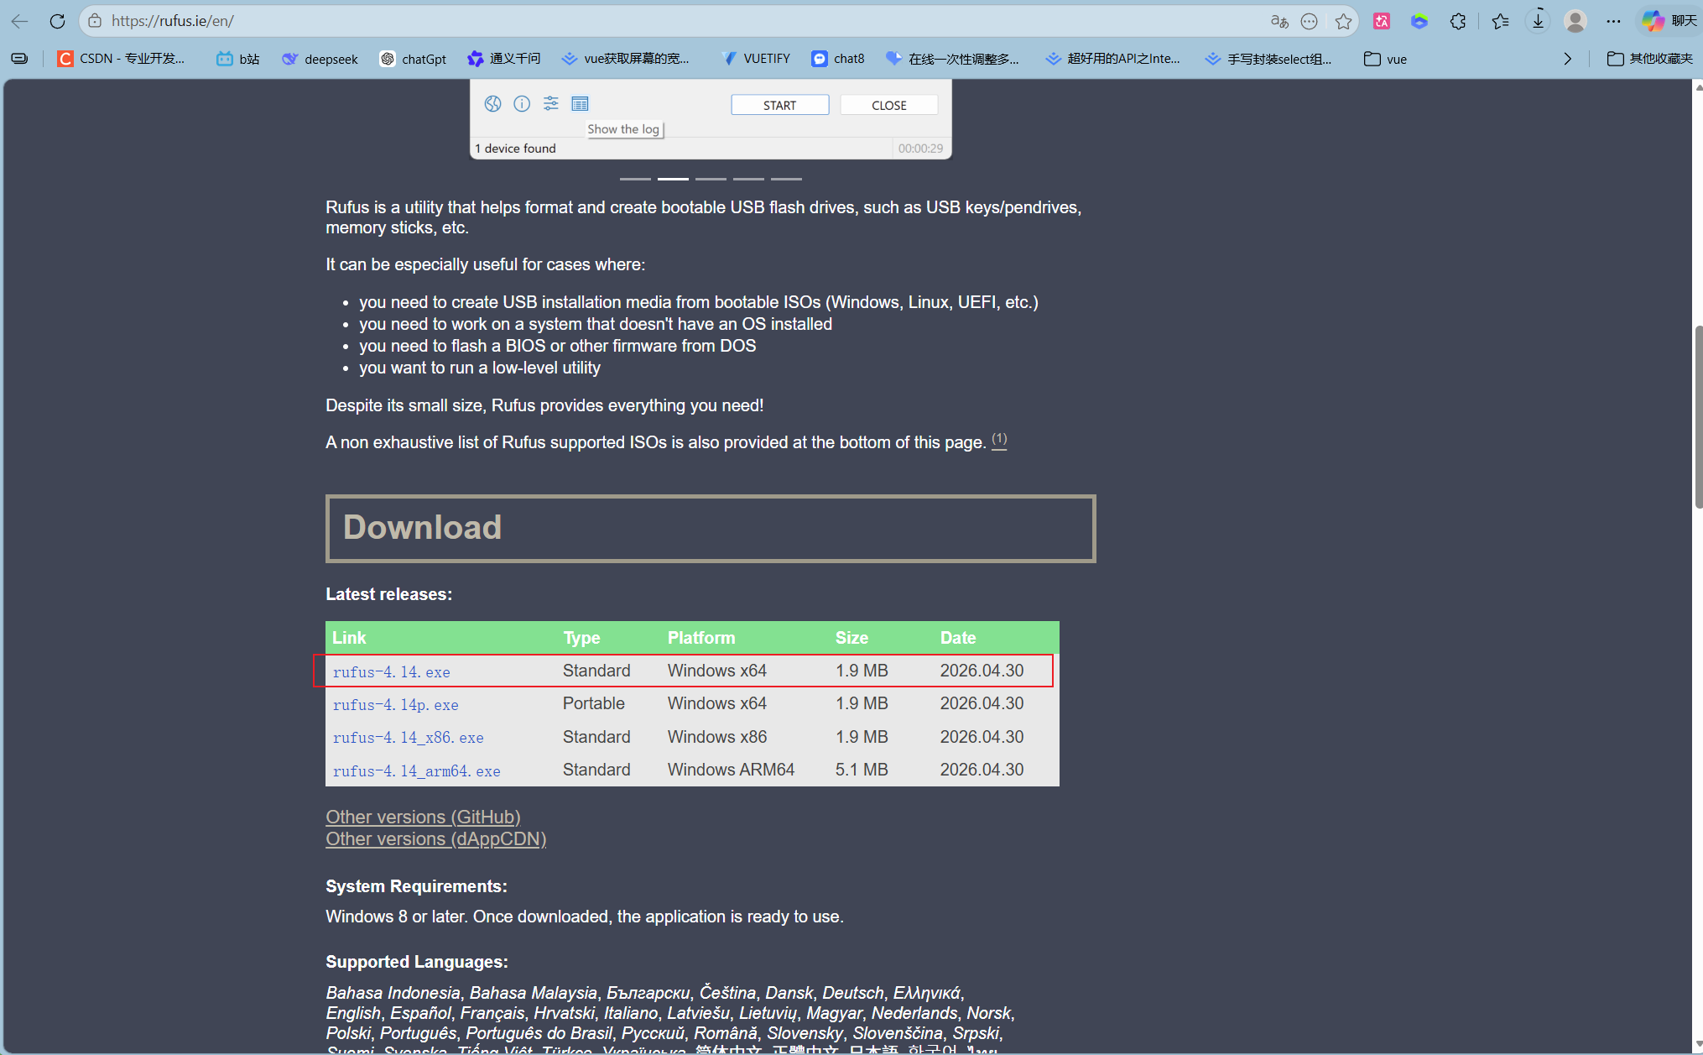Image resolution: width=1703 pixels, height=1055 pixels.
Task: Open the 通义千问 bookmark
Action: point(504,59)
